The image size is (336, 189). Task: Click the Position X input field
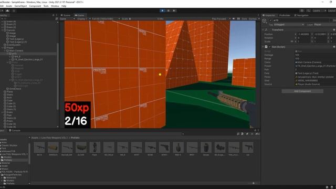click(x=303, y=34)
